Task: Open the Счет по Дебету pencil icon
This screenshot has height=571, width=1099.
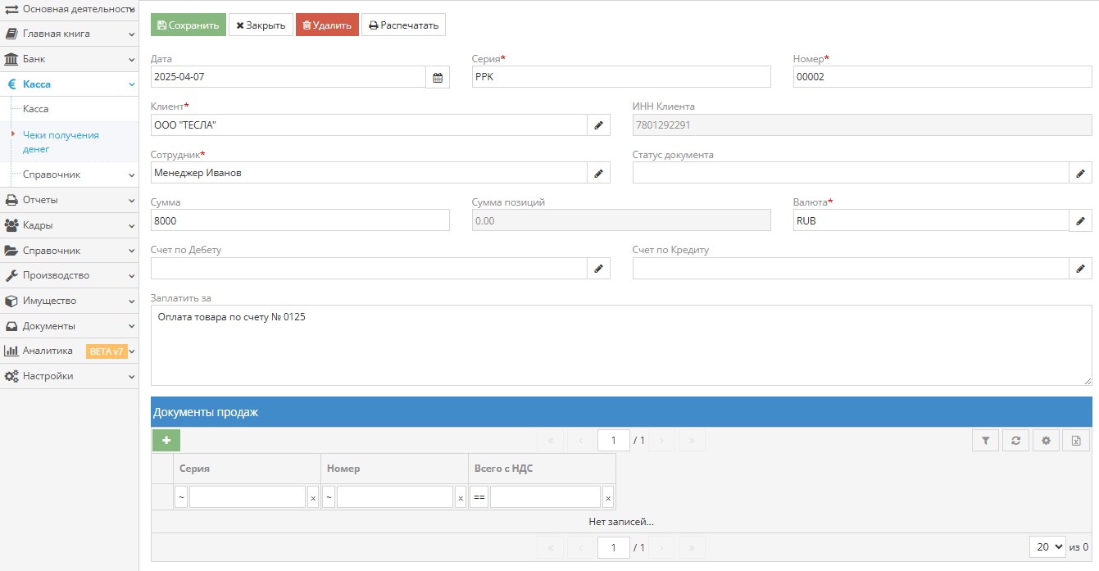Action: pos(598,269)
